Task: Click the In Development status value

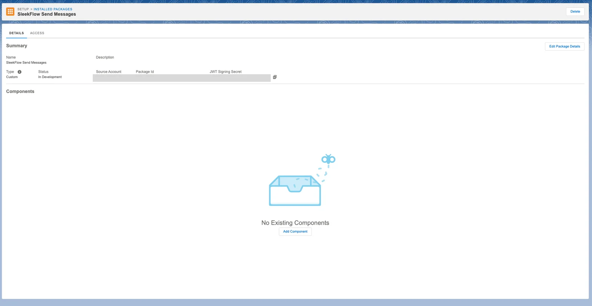Action: 50,77
